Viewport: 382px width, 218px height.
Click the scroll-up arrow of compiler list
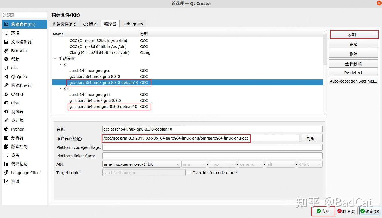point(325,32)
